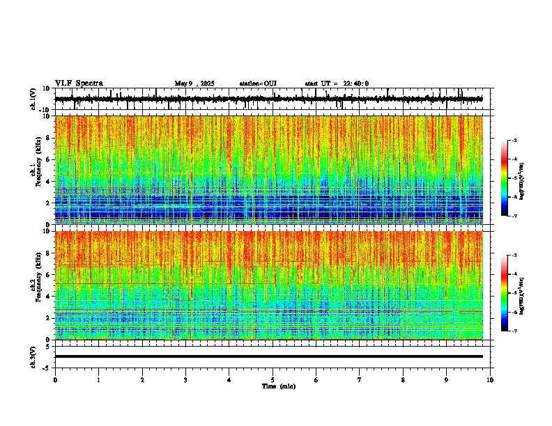Click the ch.3 flat signal trace

(x=268, y=356)
